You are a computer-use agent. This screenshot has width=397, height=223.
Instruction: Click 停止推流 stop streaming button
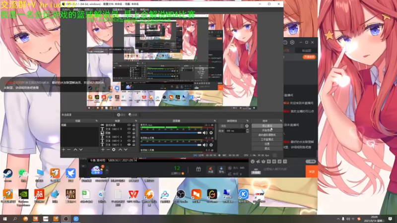[x=267, y=126]
